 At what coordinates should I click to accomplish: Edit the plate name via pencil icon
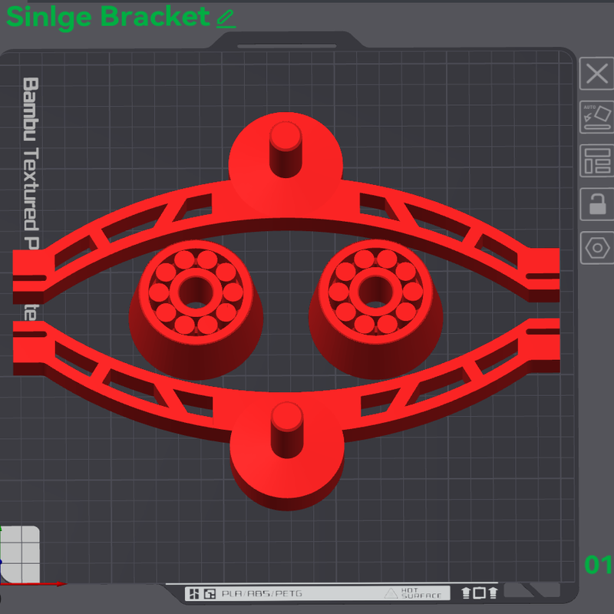point(226,18)
